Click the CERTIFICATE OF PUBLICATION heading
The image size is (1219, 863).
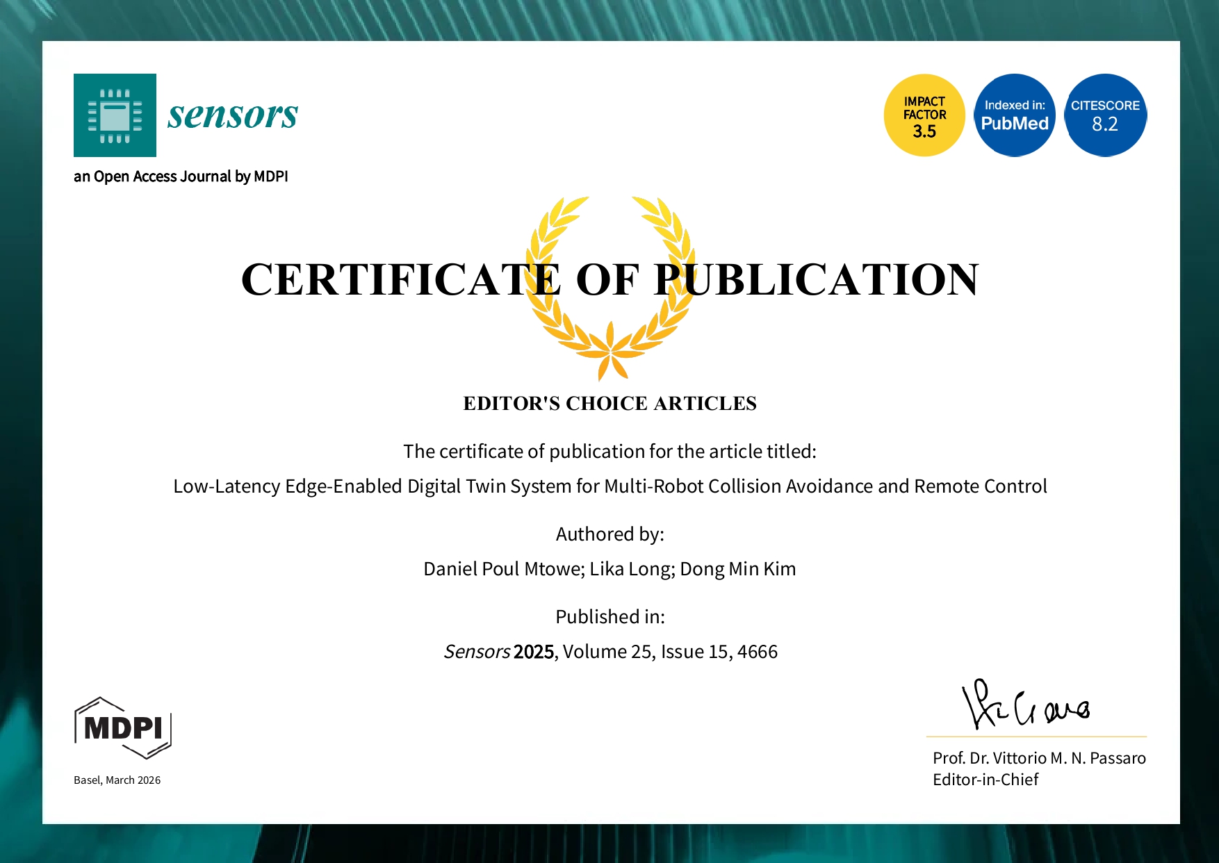click(x=609, y=281)
